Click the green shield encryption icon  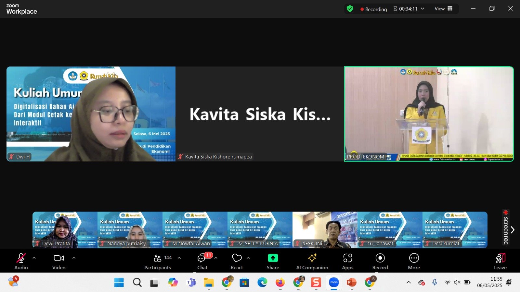point(350,9)
